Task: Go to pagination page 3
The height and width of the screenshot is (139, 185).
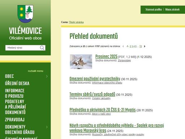Action: pos(132,46)
